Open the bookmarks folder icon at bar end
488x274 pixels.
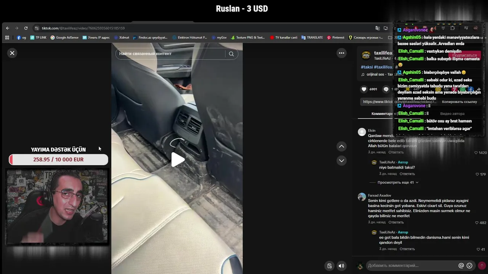[390, 38]
